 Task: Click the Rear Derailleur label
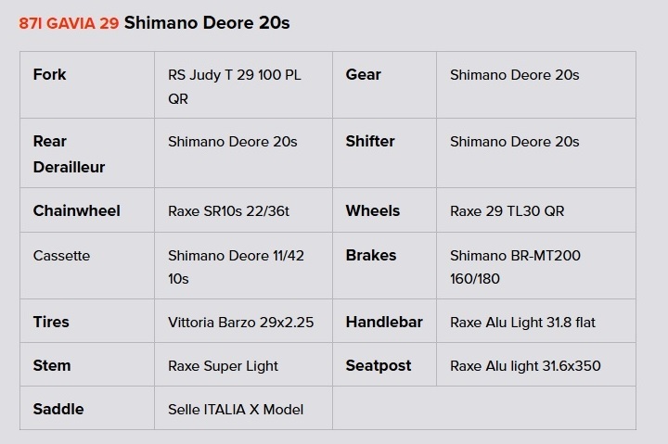[69, 154]
